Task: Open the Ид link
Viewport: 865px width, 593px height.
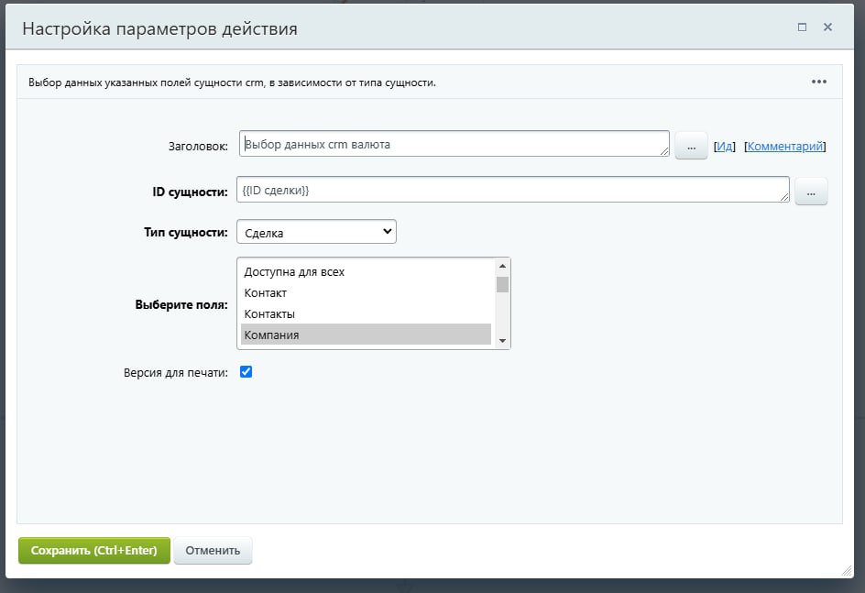Action: point(724,146)
